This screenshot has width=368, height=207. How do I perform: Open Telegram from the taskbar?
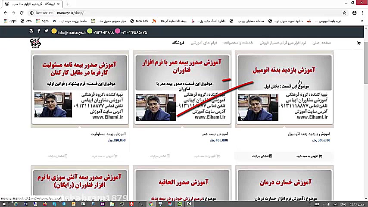click(64, 204)
